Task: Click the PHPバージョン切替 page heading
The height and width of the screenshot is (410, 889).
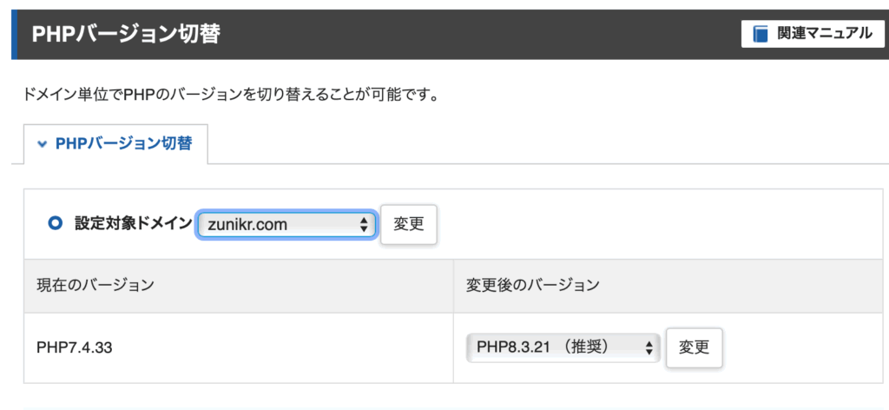Action: point(126,34)
